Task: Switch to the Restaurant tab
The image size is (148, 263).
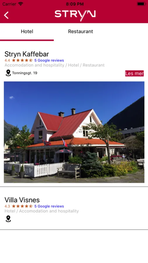Action: (x=81, y=31)
